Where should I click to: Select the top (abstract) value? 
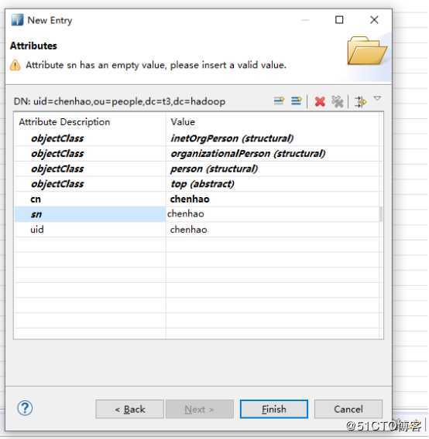tap(202, 184)
